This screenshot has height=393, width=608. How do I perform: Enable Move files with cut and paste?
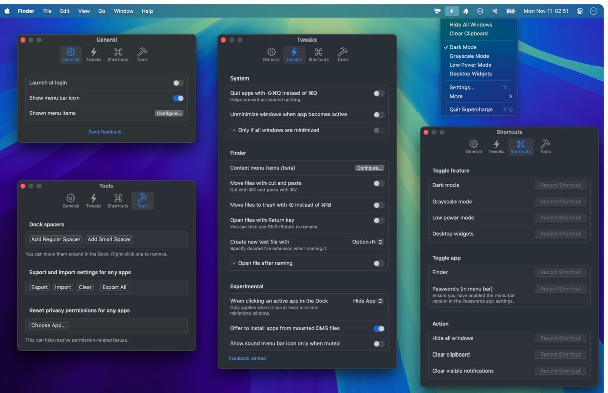pyautogui.click(x=379, y=184)
